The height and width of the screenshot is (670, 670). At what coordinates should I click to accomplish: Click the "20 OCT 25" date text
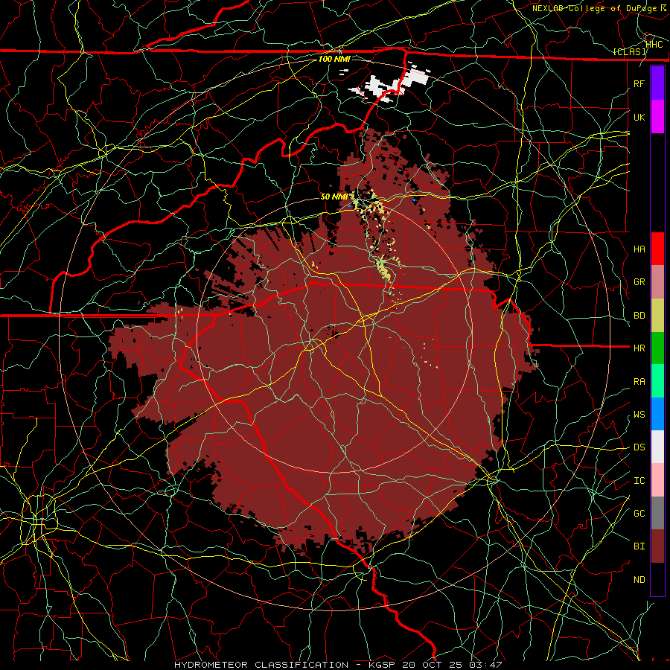point(433,665)
